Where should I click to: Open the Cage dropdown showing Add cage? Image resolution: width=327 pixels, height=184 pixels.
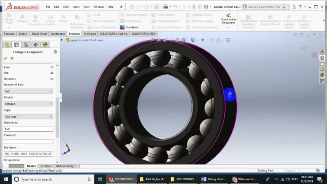[29, 117]
